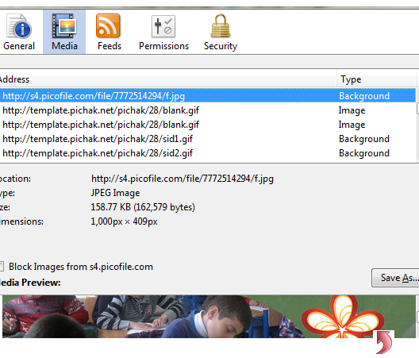Open the Feeds RSS icon
This screenshot has width=419, height=358.
[108, 25]
